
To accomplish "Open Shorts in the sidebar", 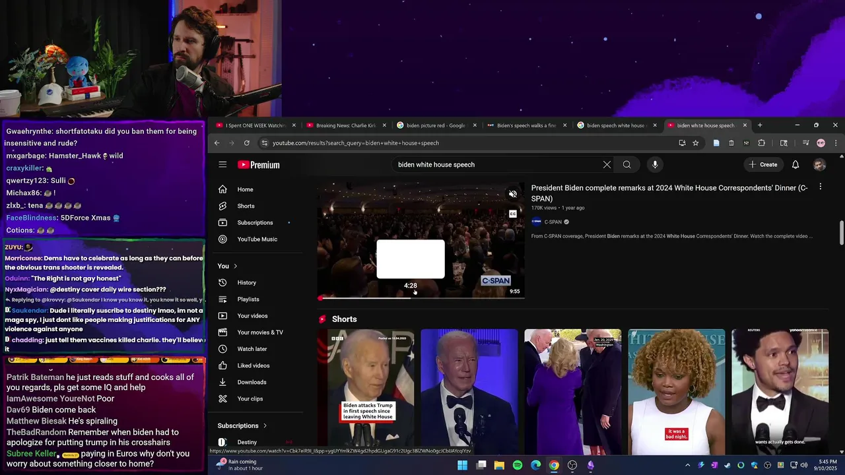I will coord(257,206).
